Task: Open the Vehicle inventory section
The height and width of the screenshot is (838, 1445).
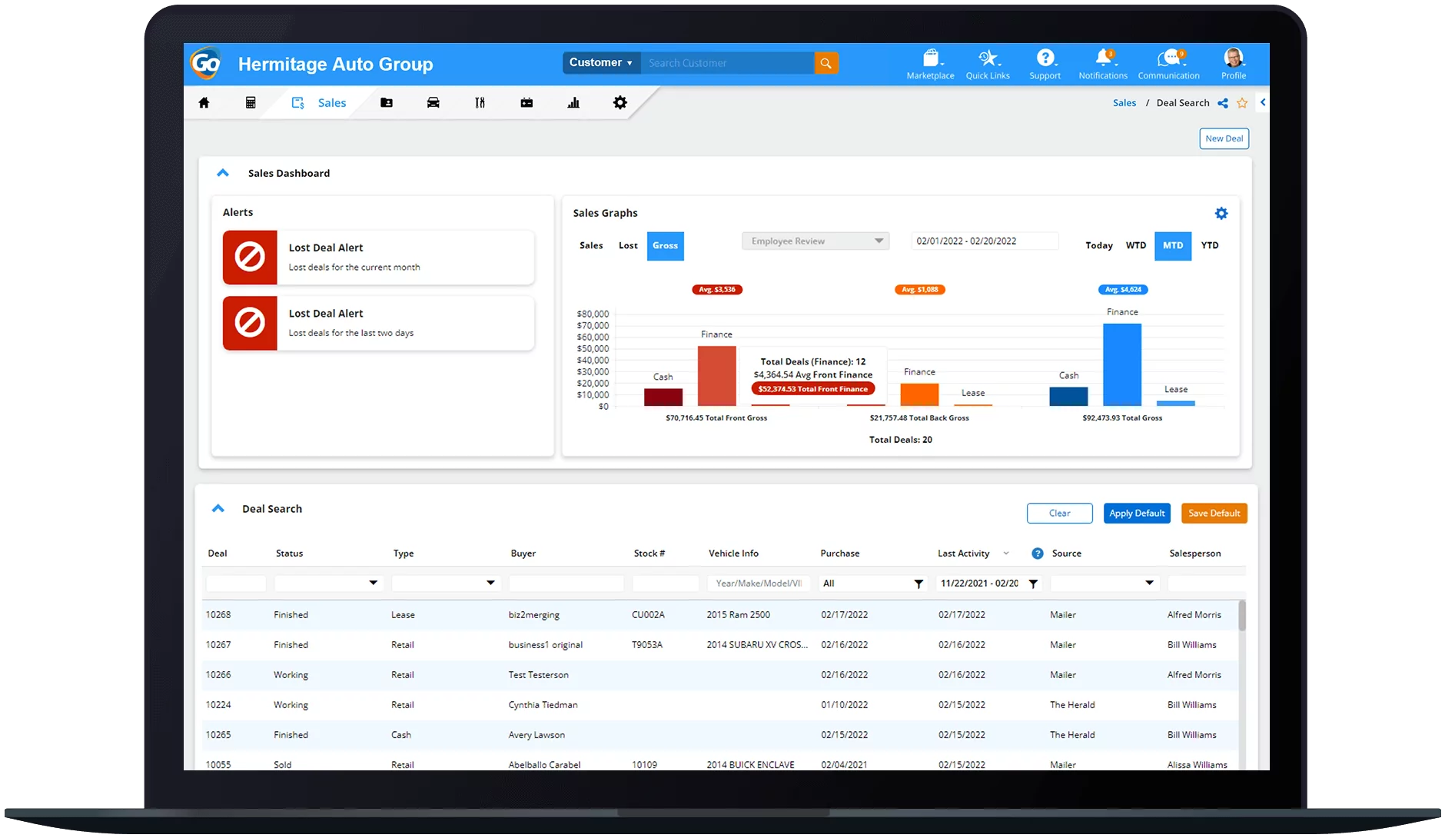Action: point(433,102)
